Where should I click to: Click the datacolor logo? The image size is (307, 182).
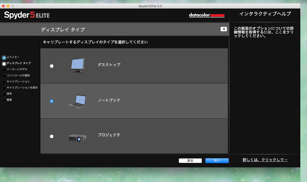(207, 15)
